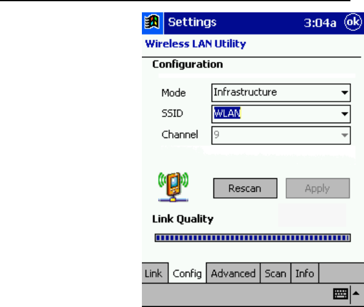
Task: Tap the circular ok button
Action: click(x=353, y=22)
